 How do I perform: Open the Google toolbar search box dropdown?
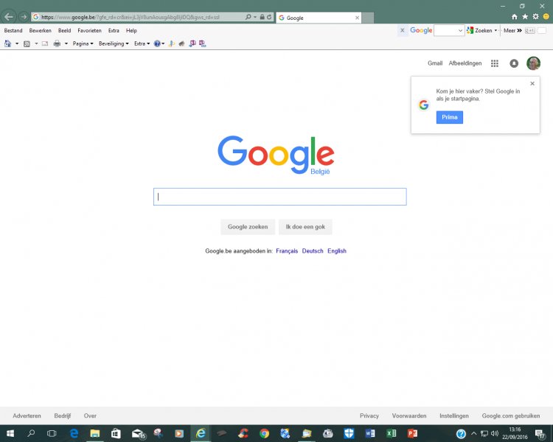click(x=460, y=31)
